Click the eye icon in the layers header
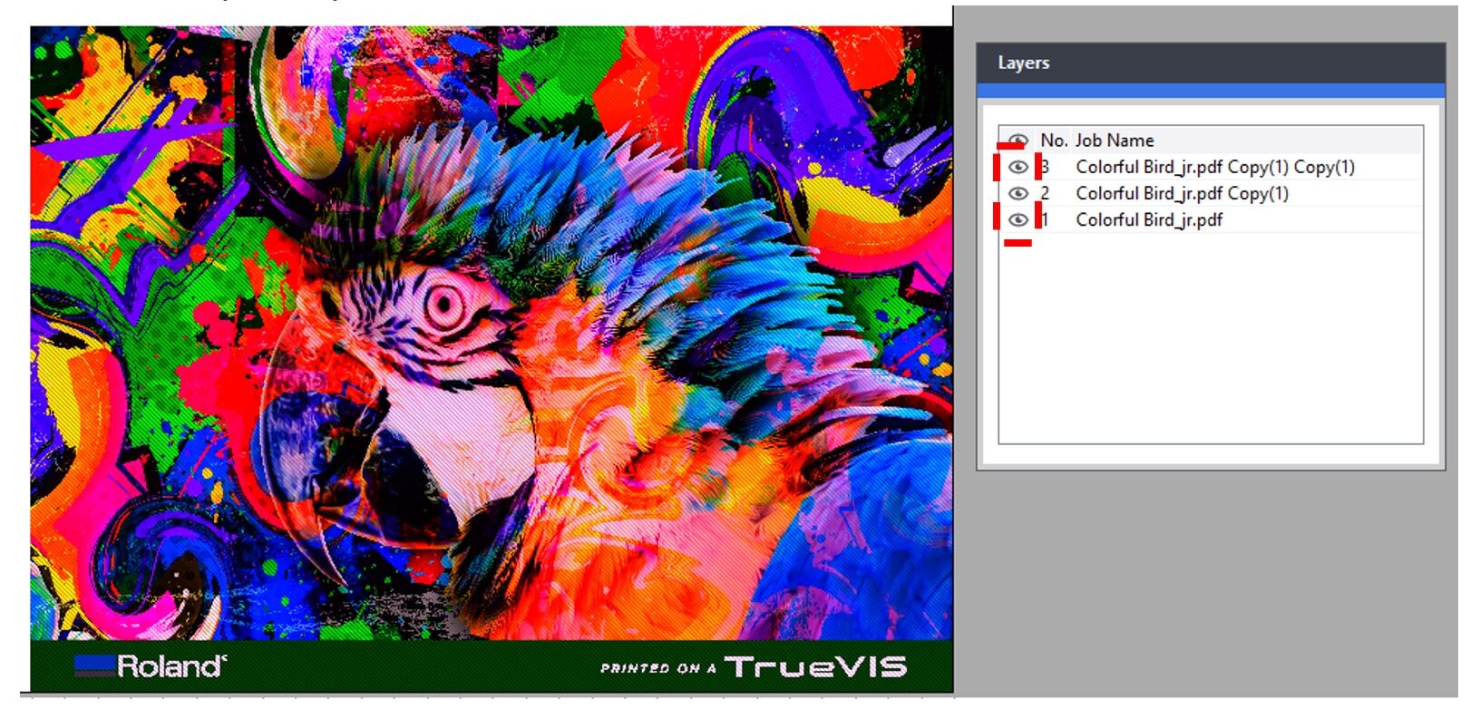1480x709 pixels. click(x=1017, y=140)
